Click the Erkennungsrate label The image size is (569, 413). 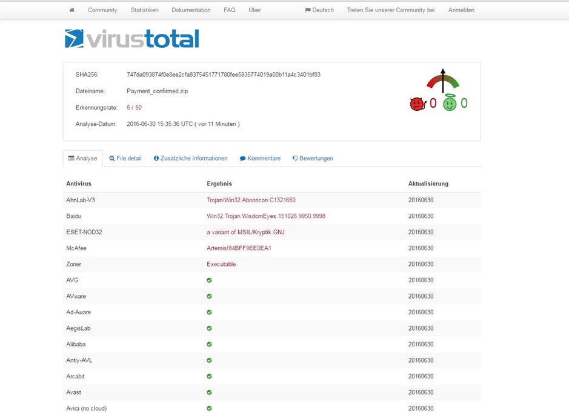96,108
